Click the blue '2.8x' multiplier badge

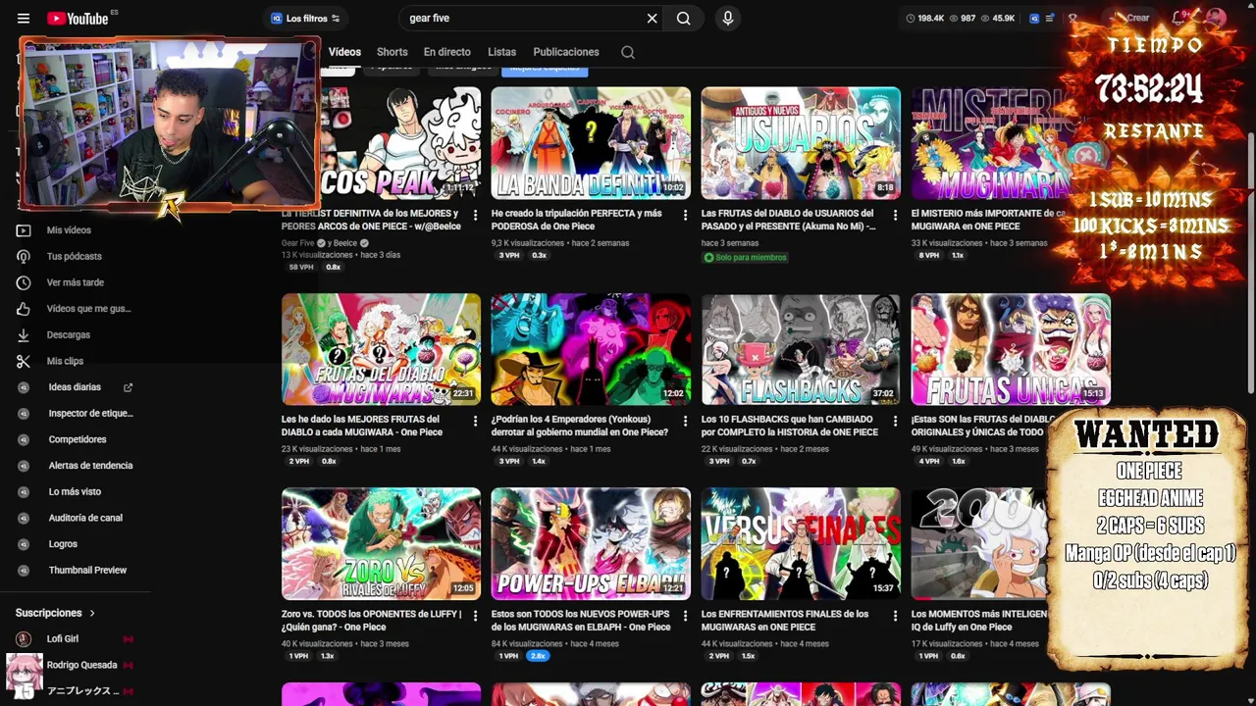(537, 656)
